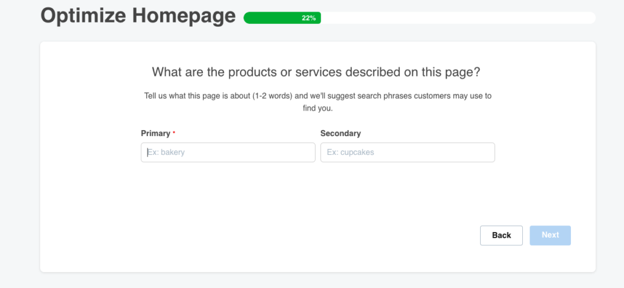
Task: Click the right end of the Secondary field
Action: [x=484, y=153]
